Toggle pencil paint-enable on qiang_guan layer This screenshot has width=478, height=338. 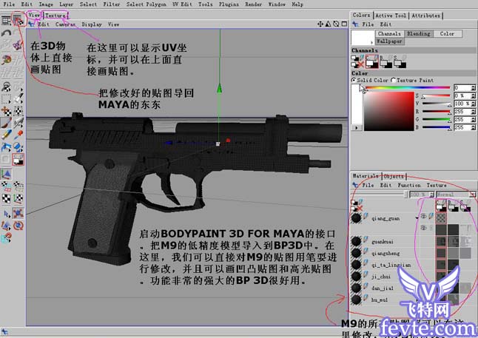coord(431,217)
